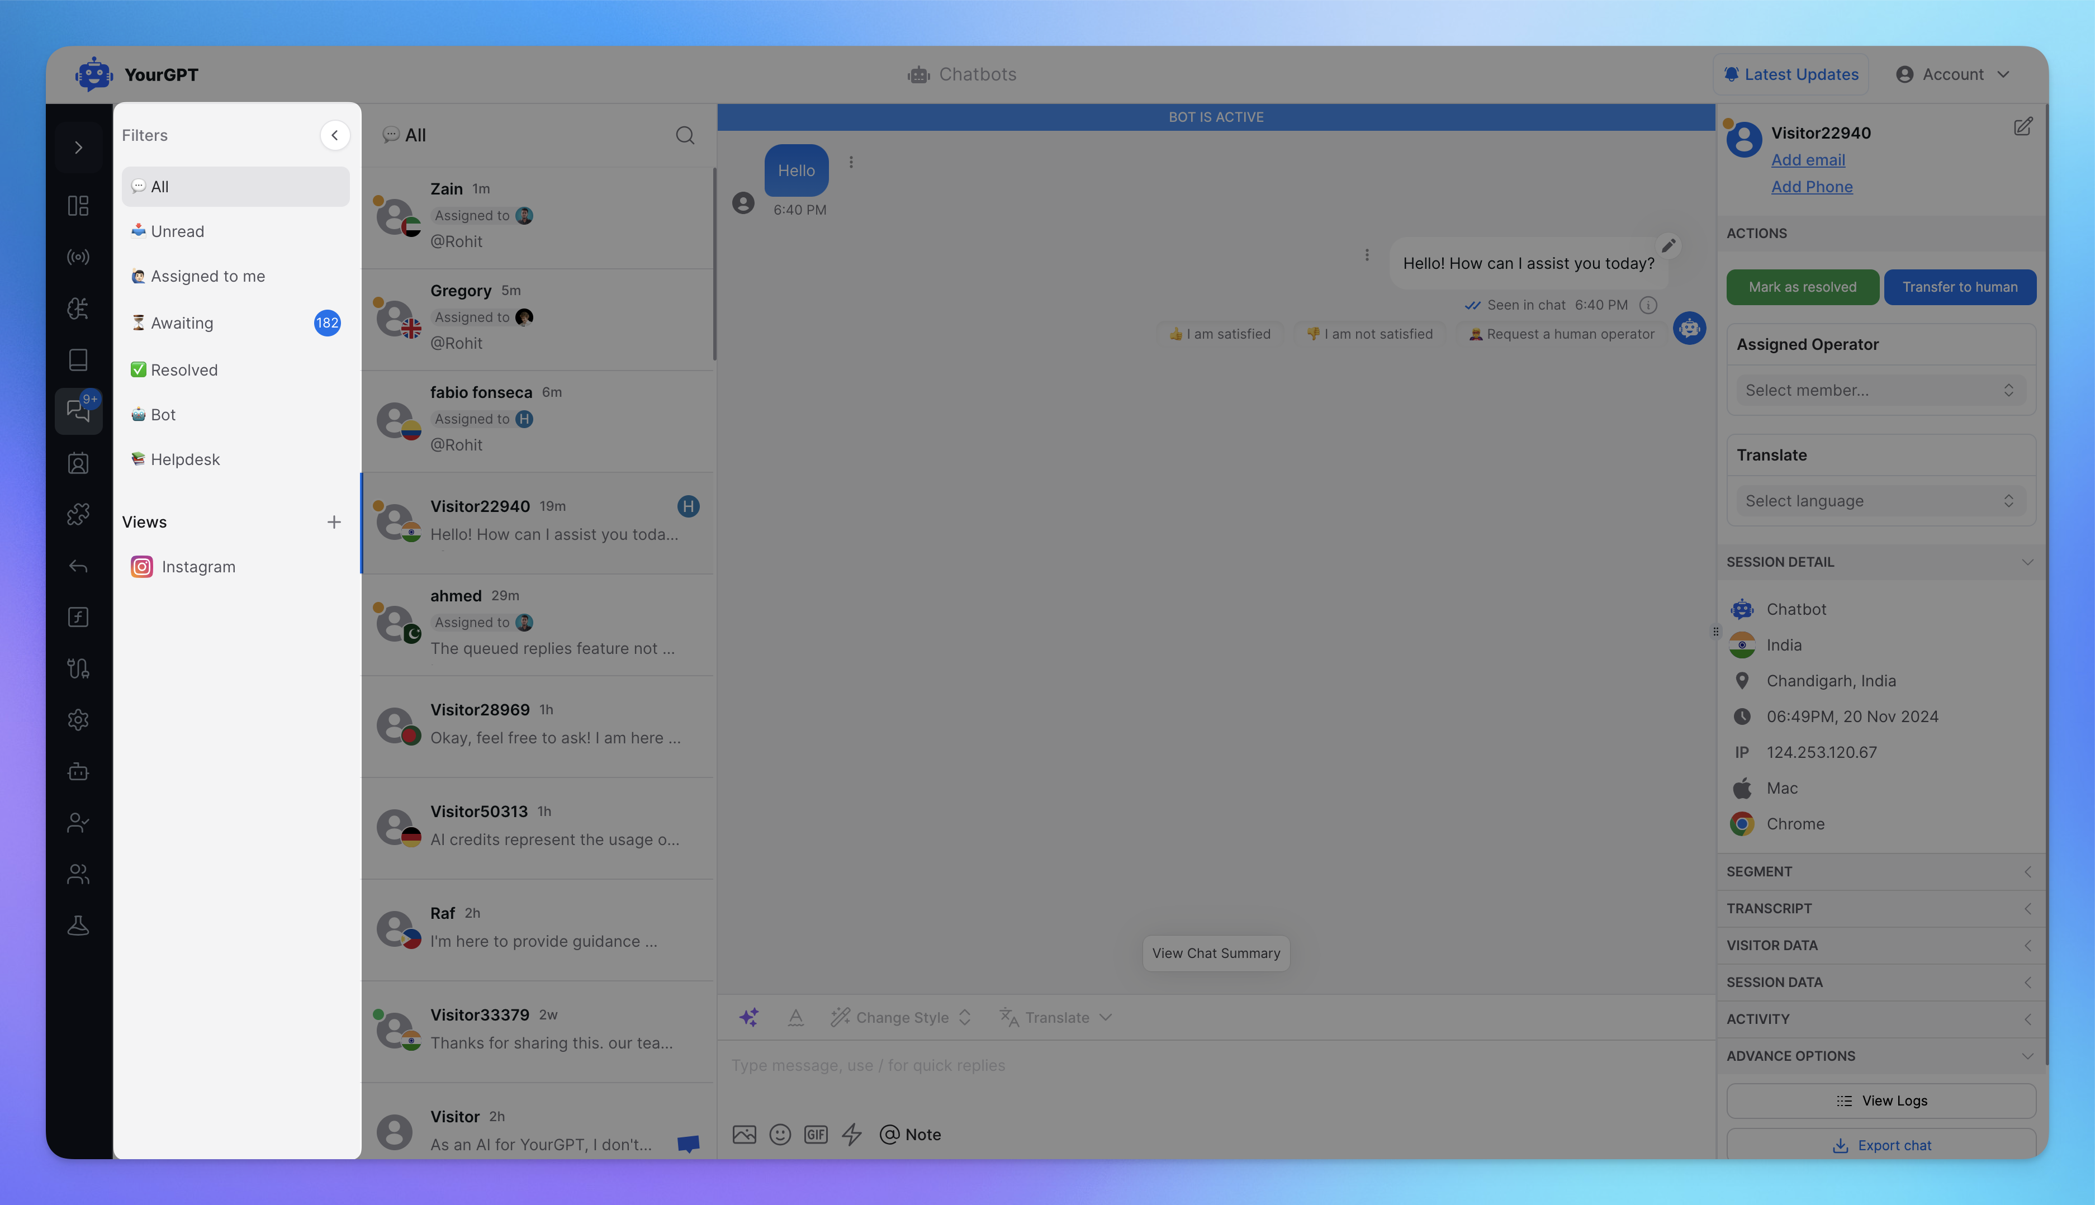The height and width of the screenshot is (1205, 2095).
Task: Click the Add email link
Action: pos(1808,160)
